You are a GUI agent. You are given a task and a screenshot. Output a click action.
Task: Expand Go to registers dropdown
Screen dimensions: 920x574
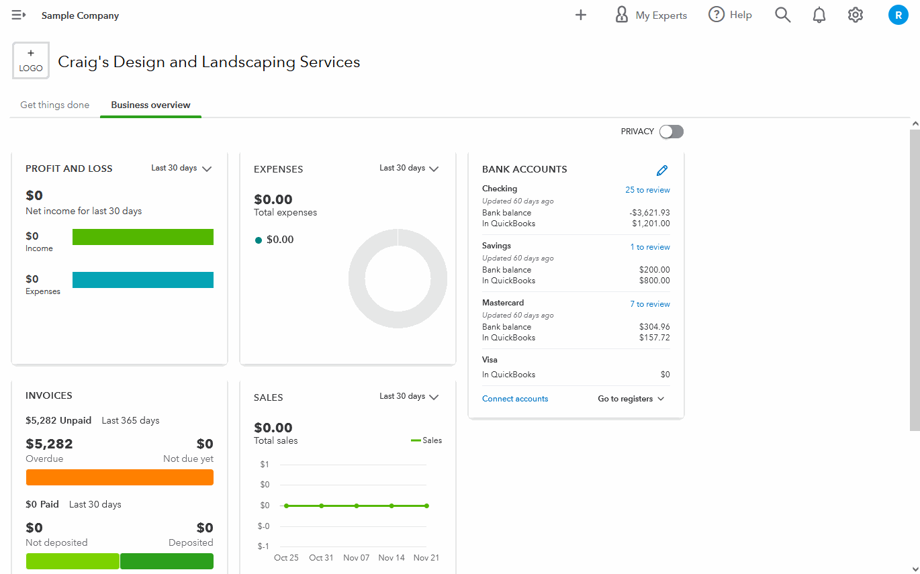click(631, 399)
